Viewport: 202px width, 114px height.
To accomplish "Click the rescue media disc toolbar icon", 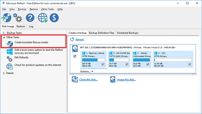I will click(6, 18).
